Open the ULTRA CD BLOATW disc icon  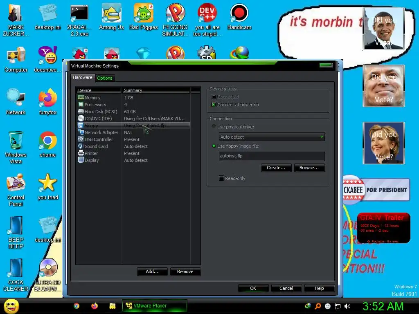click(x=48, y=275)
